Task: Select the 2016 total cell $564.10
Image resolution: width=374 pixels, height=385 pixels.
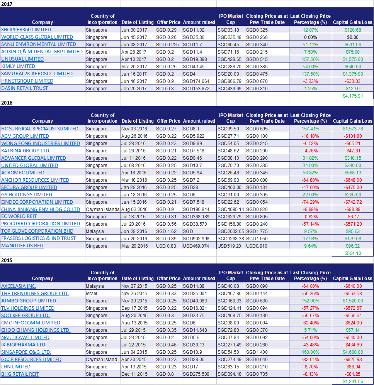Action: coord(353,253)
